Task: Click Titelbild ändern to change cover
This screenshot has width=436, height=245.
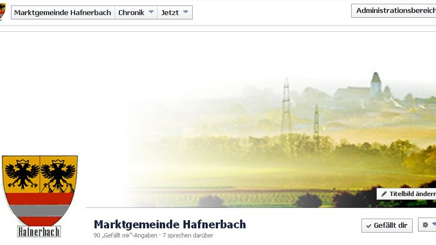Action: 406,194
